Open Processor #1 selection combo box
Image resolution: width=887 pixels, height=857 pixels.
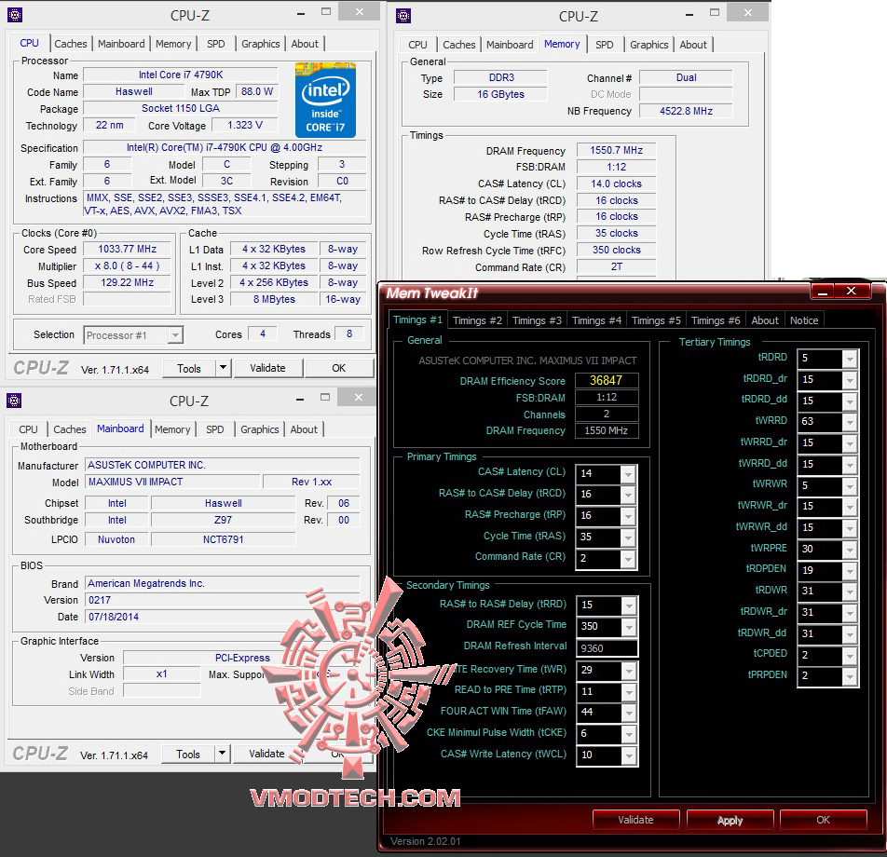click(133, 335)
